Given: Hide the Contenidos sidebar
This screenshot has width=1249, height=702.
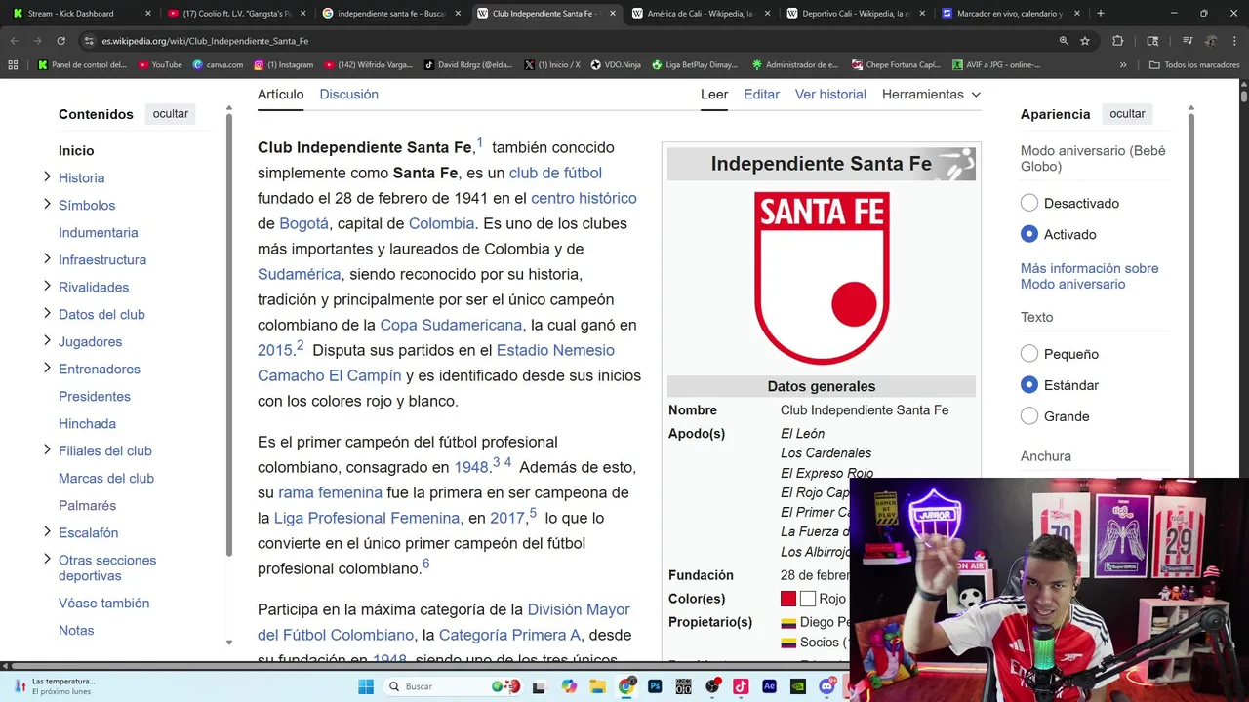Looking at the screenshot, I should (170, 114).
